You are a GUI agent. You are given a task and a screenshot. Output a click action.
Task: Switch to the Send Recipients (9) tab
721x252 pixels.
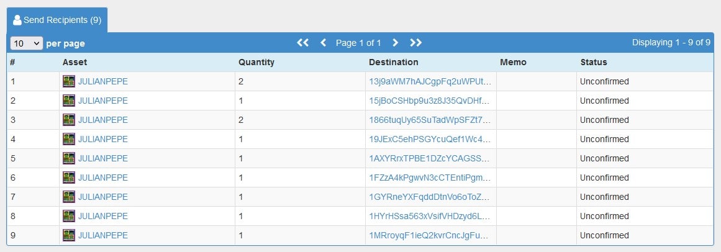(x=57, y=20)
